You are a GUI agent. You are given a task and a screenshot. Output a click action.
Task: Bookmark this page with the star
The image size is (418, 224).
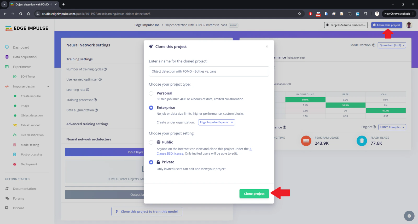click(x=299, y=14)
